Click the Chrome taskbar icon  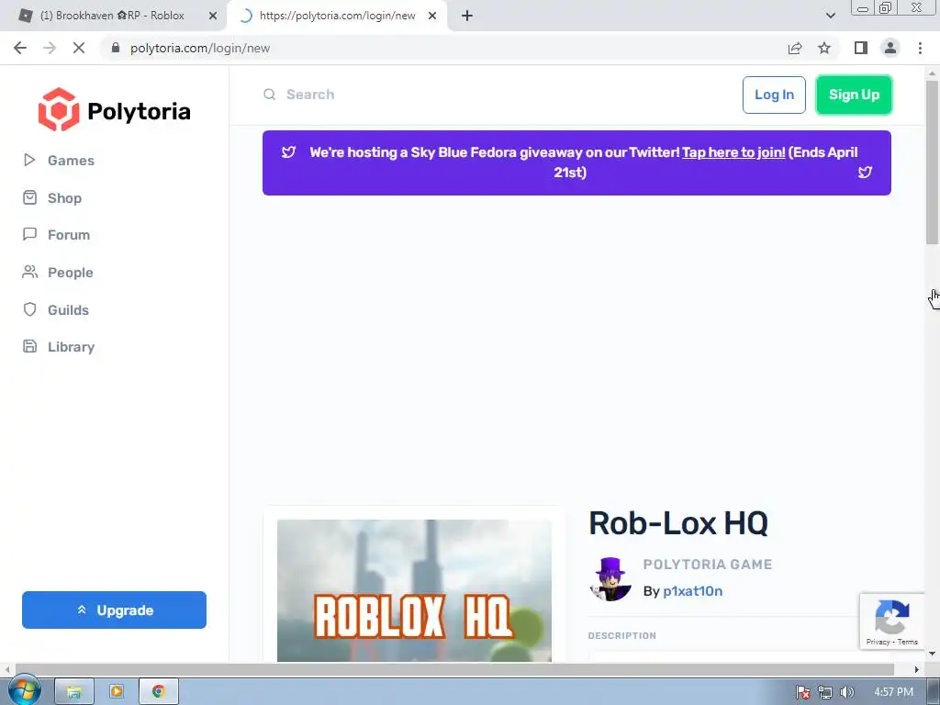tap(158, 692)
